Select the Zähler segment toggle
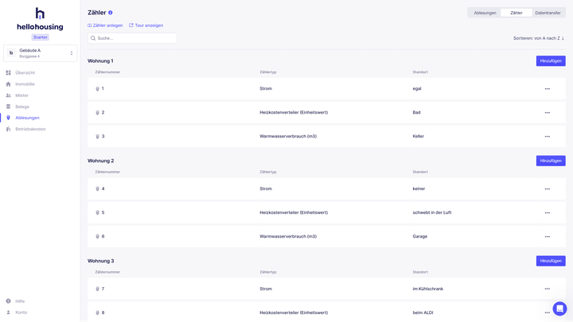Viewport: 573px width, 322px height. (x=516, y=13)
